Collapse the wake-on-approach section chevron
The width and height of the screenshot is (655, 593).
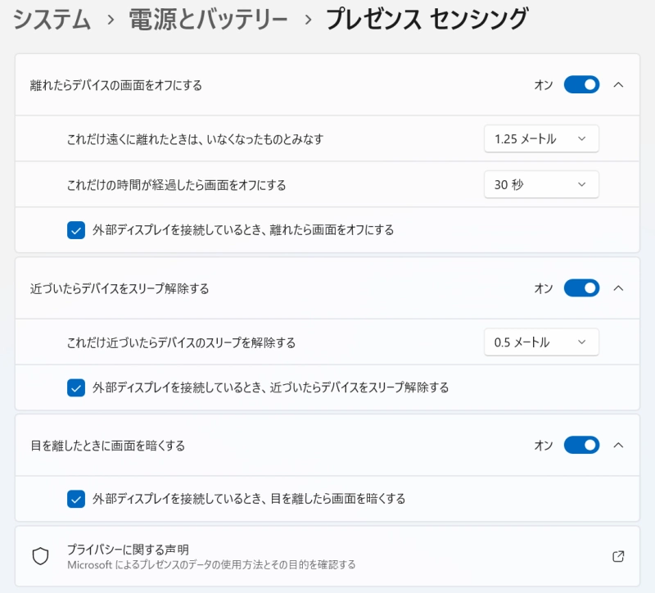620,287
